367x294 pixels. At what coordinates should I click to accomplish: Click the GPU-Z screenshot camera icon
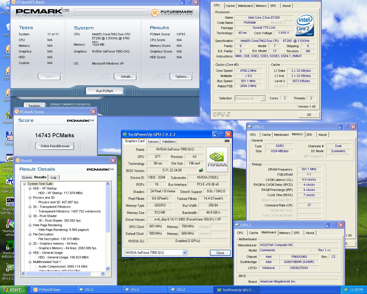tap(227, 141)
